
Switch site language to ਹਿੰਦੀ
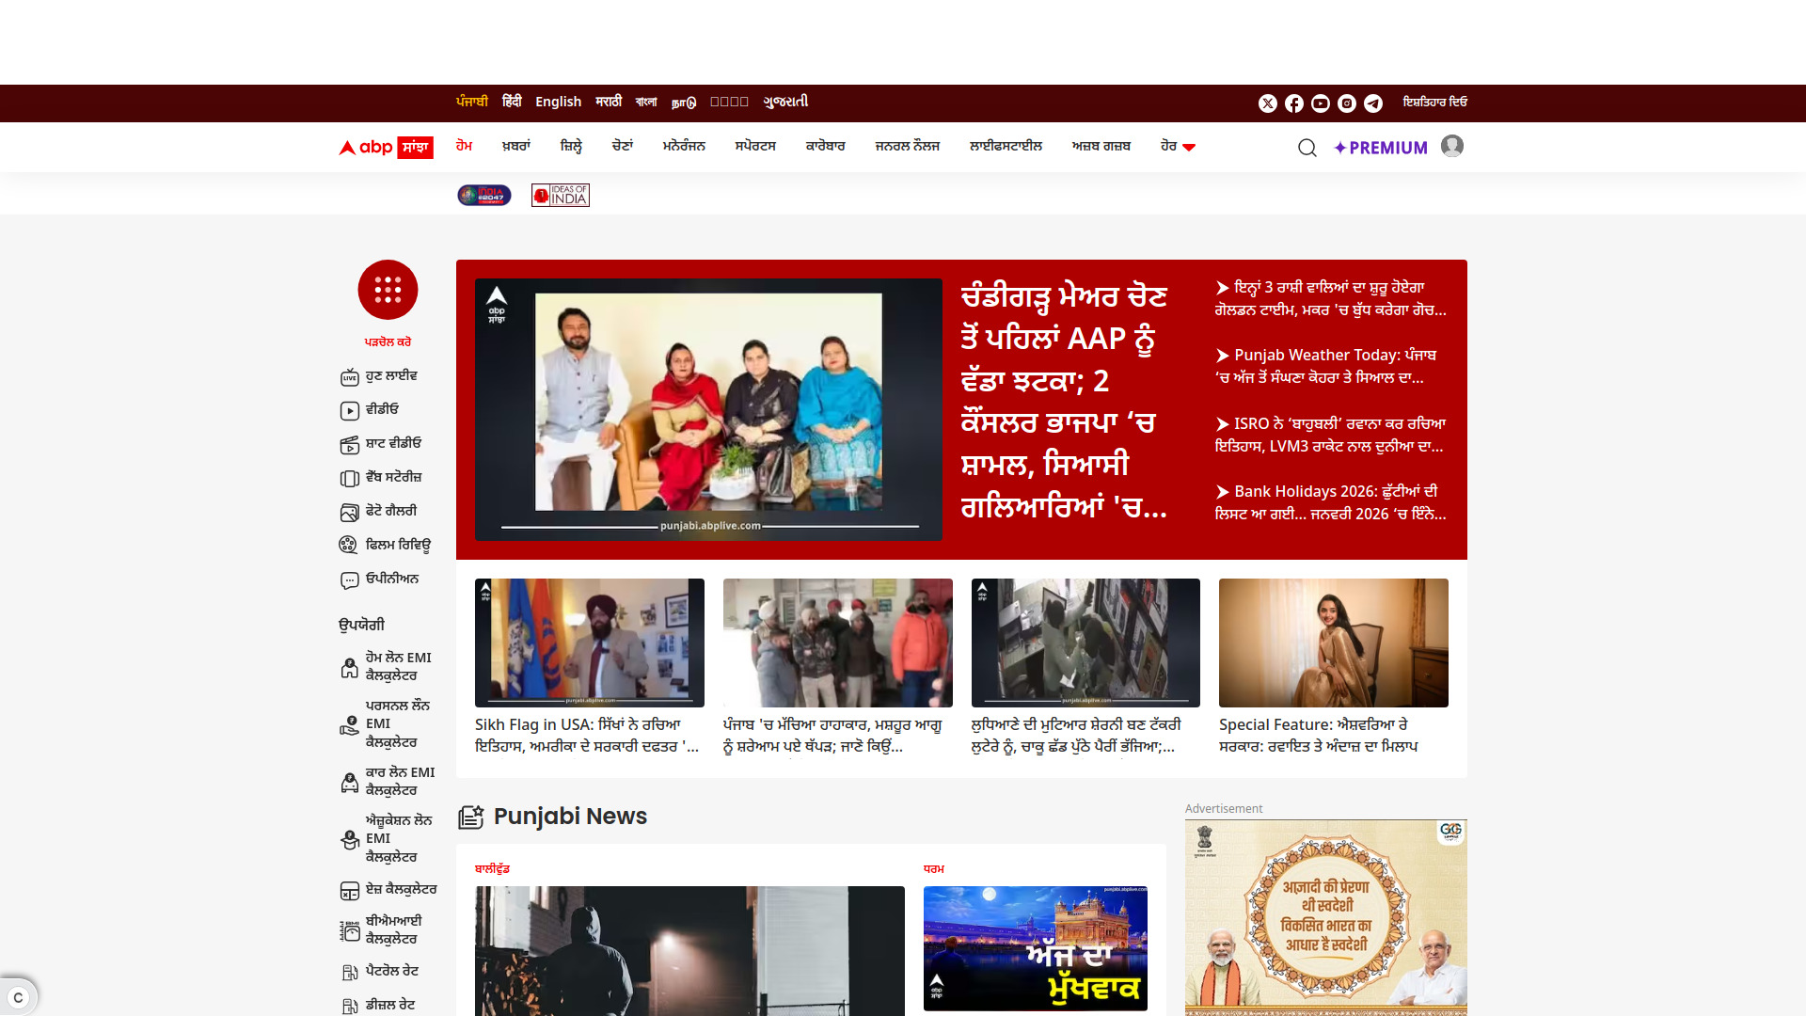[x=512, y=102]
